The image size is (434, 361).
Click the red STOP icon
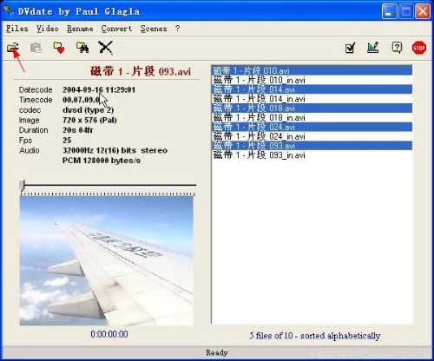tap(419, 48)
